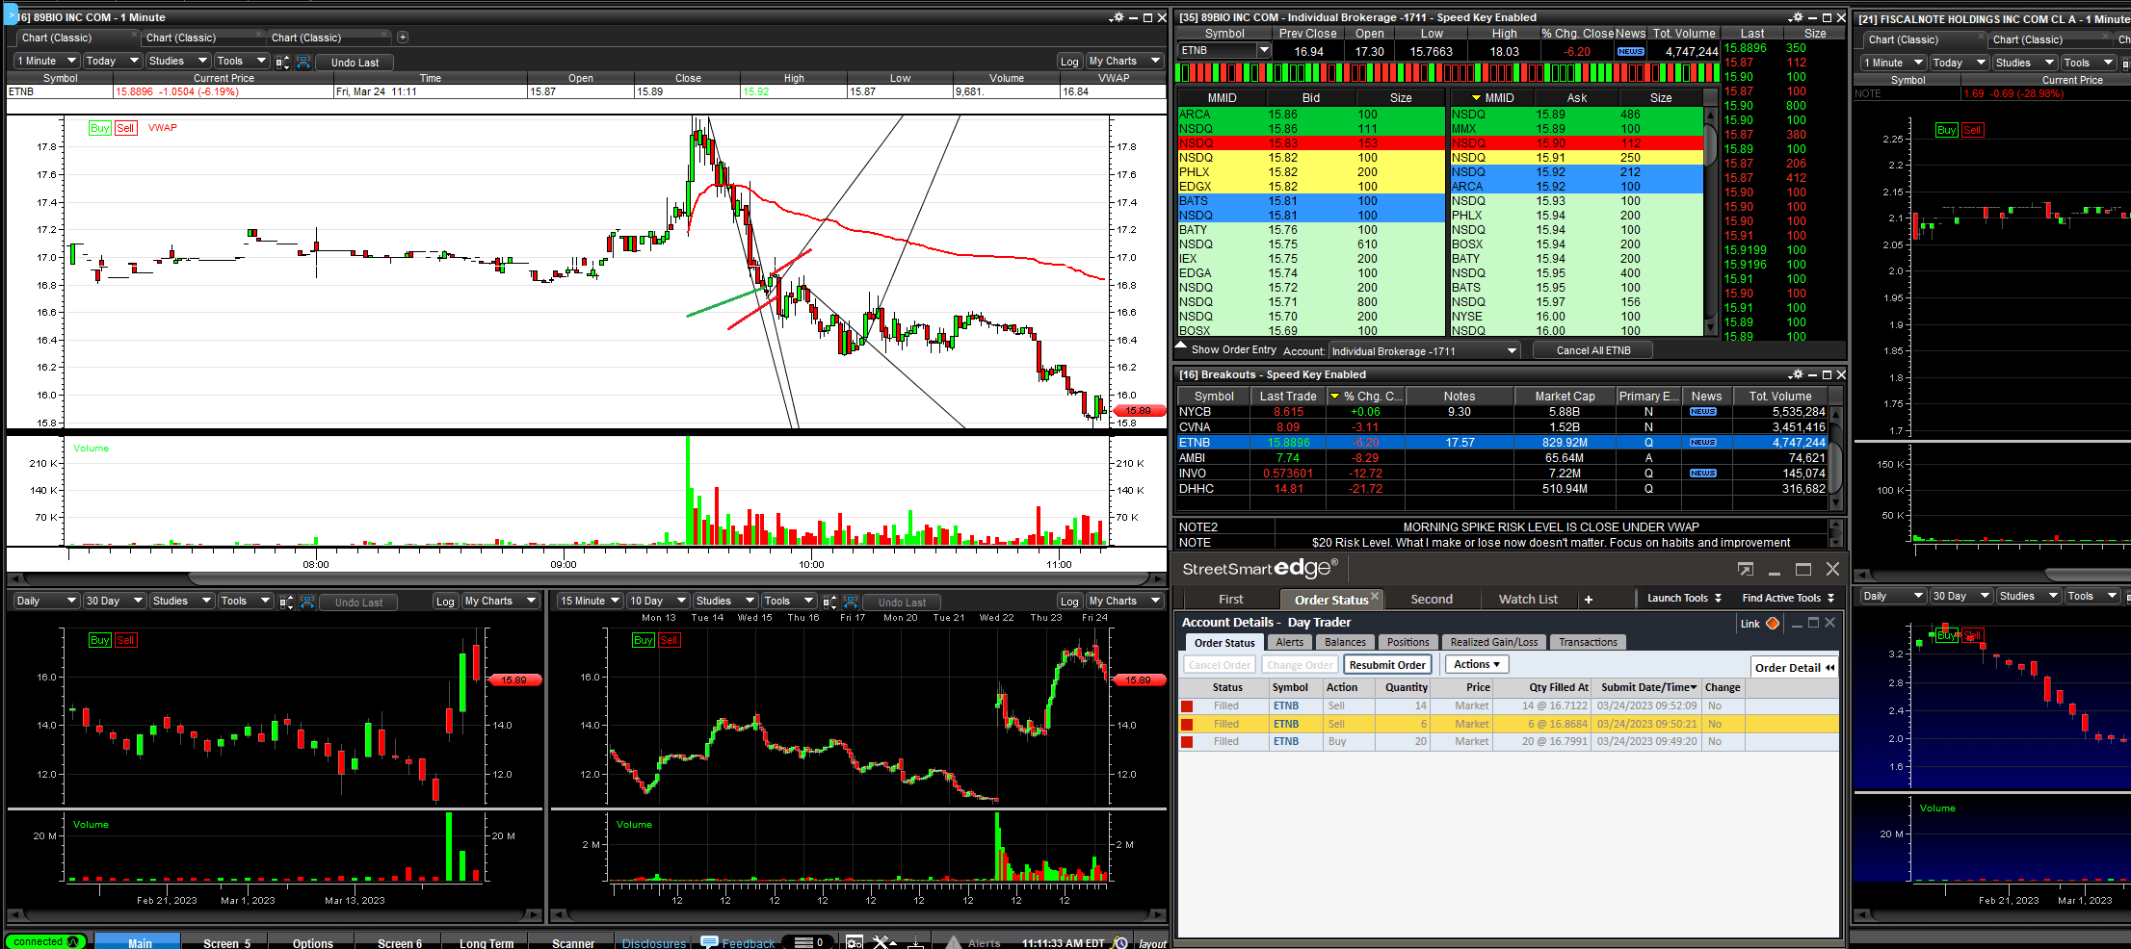Open the INVO news icon in Breakouts list
This screenshot has height=949, width=2131.
tap(1703, 474)
